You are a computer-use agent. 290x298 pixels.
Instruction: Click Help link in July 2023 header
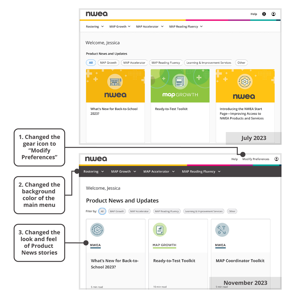[254, 14]
